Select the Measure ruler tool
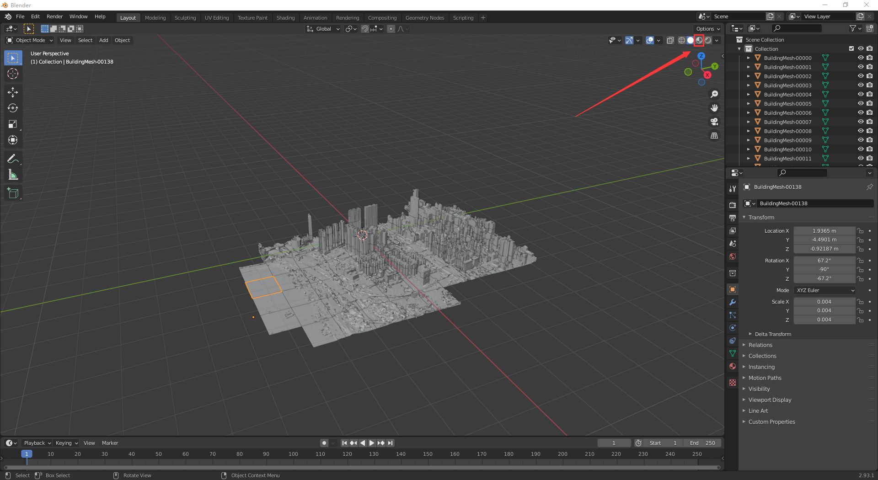 click(x=13, y=175)
